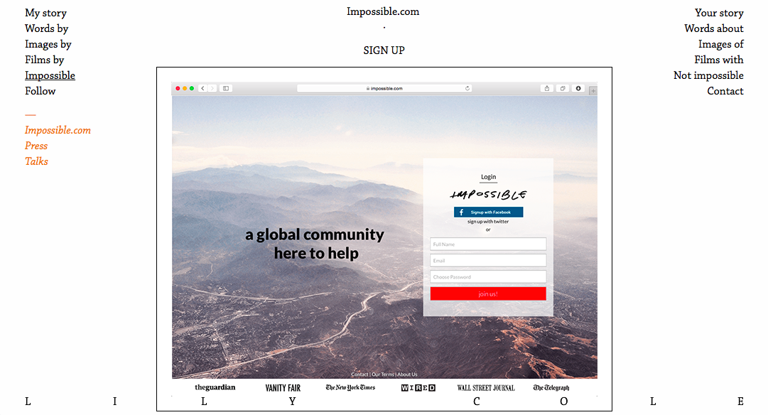Image resolution: width=768 pixels, height=415 pixels.
Task: Click the Safari forward arrow button
Action: [x=212, y=88]
